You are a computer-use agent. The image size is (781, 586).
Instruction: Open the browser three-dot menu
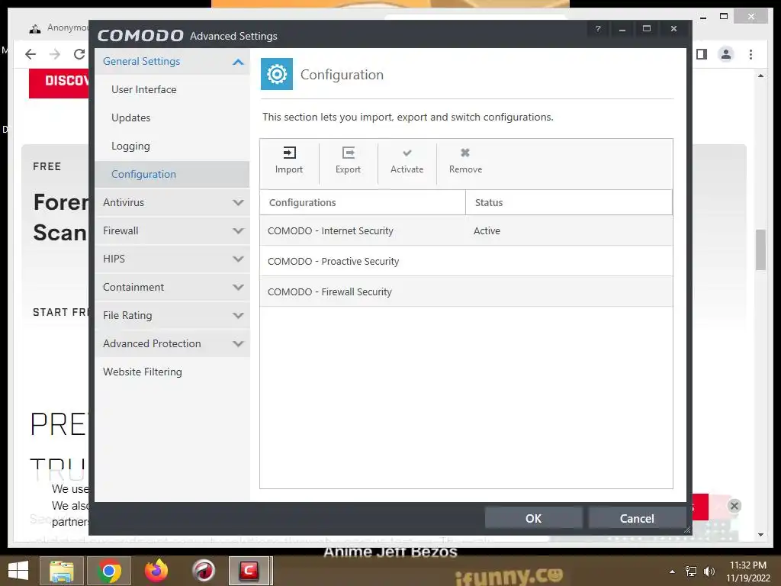click(x=750, y=54)
